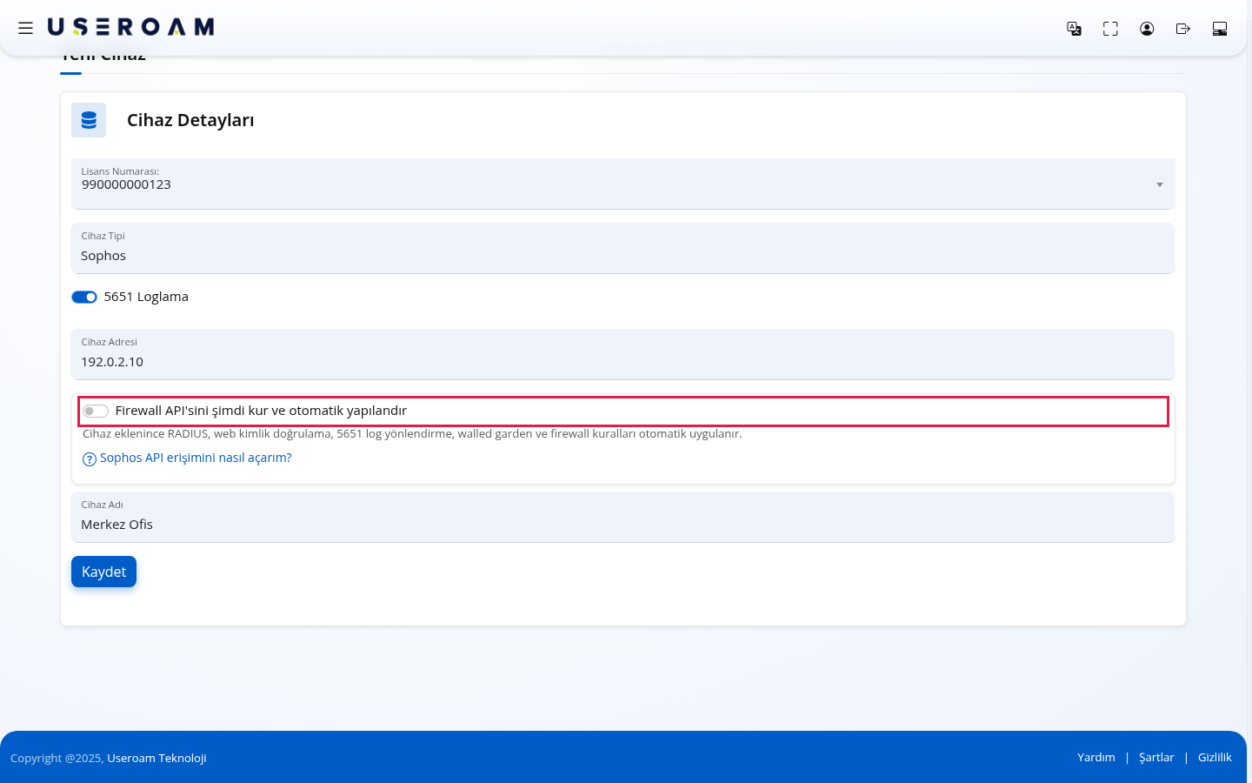
Task: Click the description text about RADIUS rules
Action: pyautogui.click(x=412, y=433)
